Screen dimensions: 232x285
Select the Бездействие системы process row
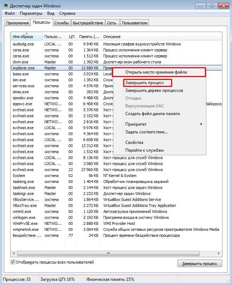tap(117, 236)
